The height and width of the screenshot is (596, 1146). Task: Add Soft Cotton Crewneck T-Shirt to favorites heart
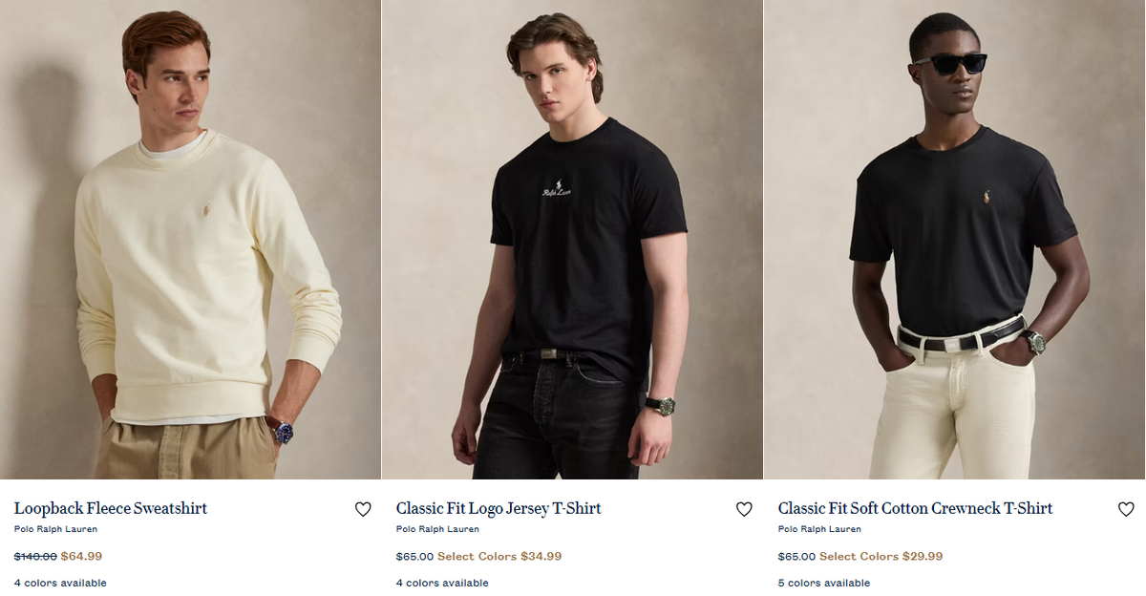(x=1126, y=509)
